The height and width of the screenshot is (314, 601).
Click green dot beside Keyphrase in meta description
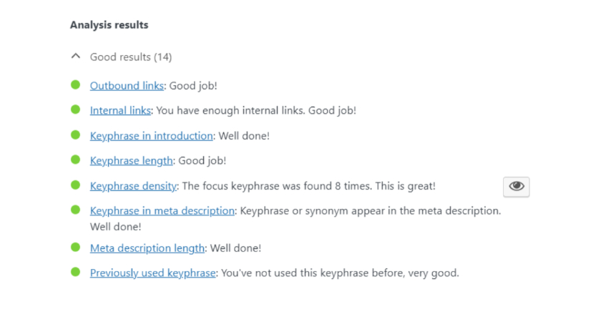(x=76, y=210)
